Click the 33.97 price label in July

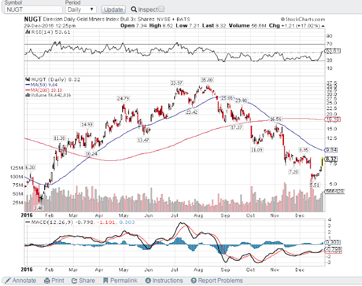pos(176,83)
